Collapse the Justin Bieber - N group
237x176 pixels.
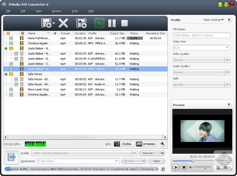[x=6, y=48]
